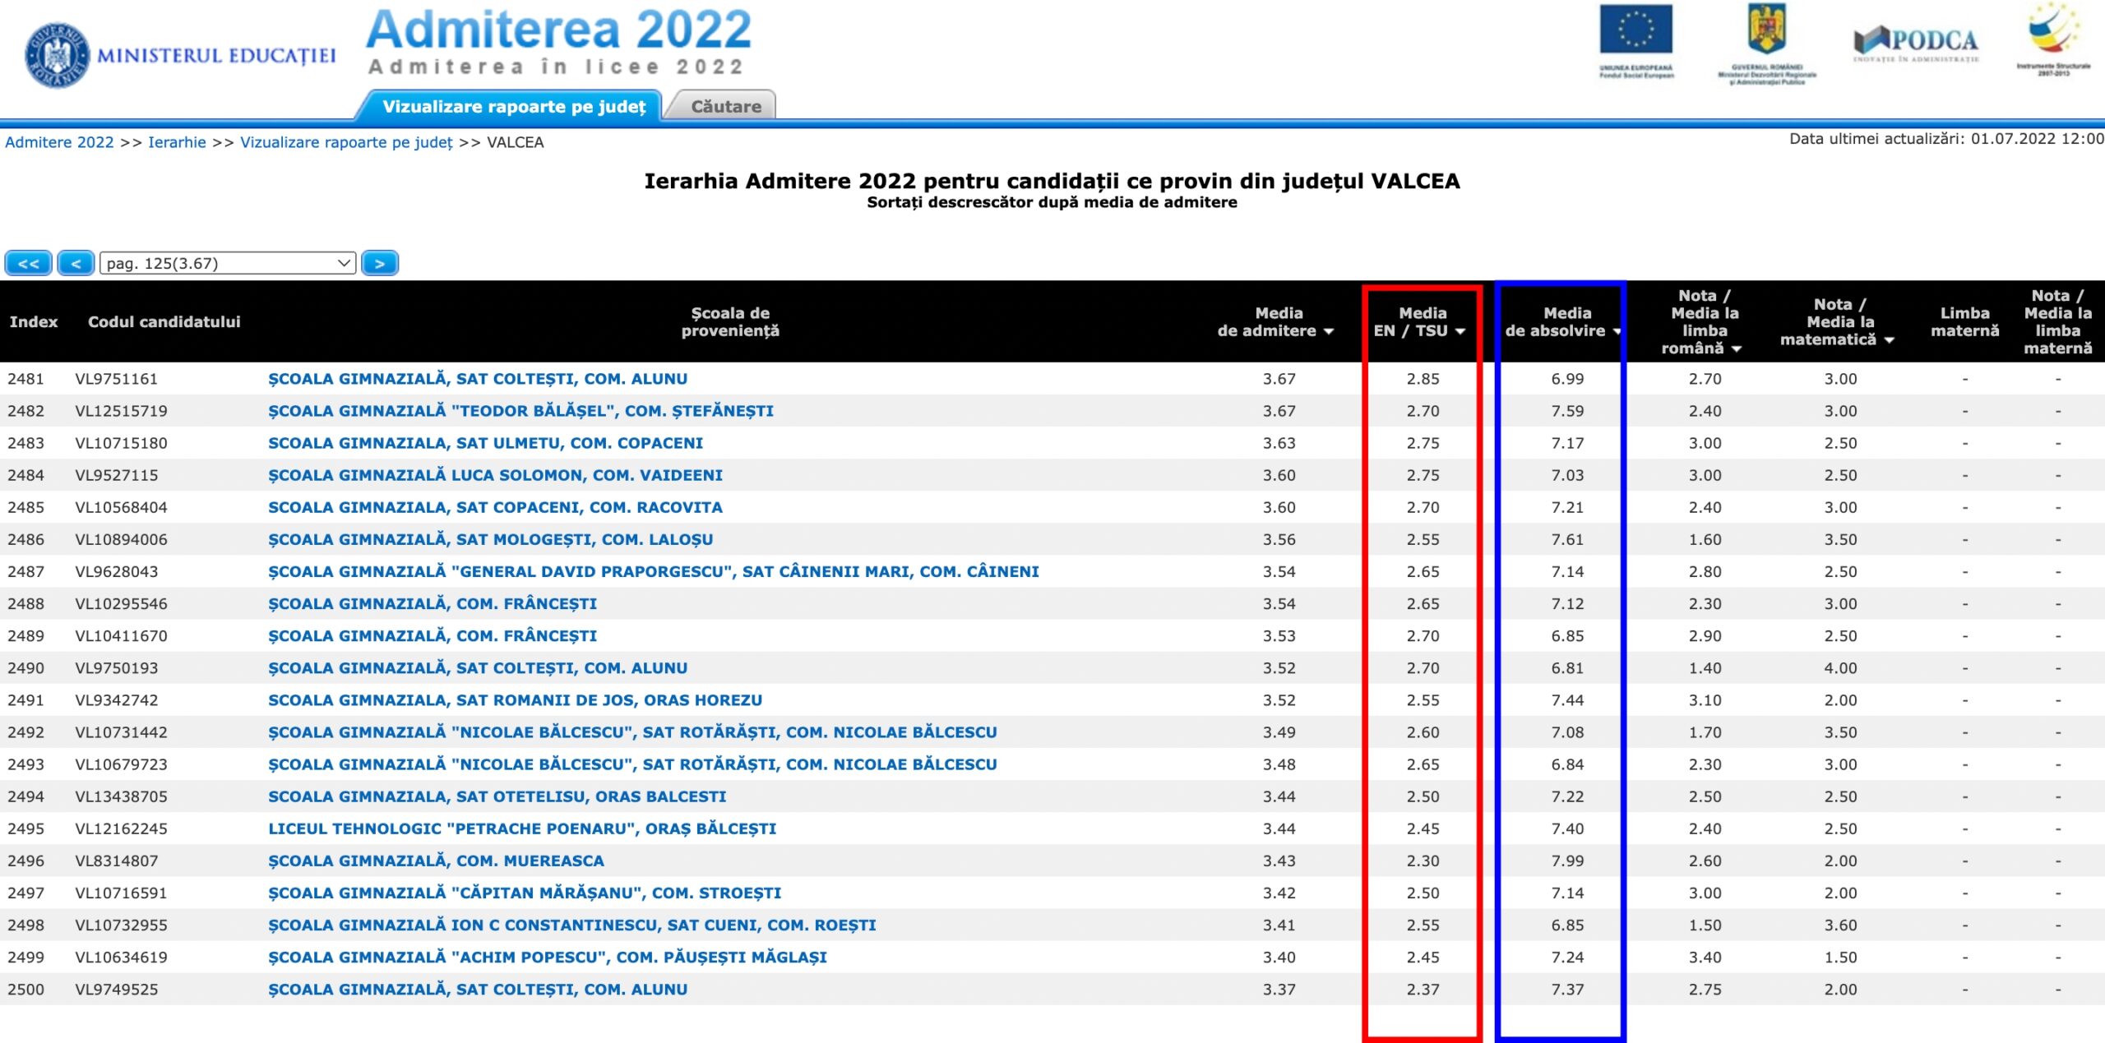Click the European Union flag logo
2105x1043 pixels.
pos(1635,41)
